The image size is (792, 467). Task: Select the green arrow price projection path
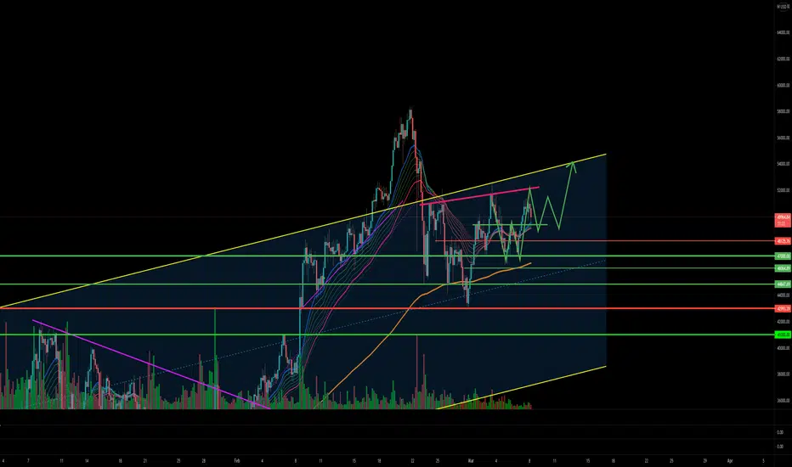[566, 195]
